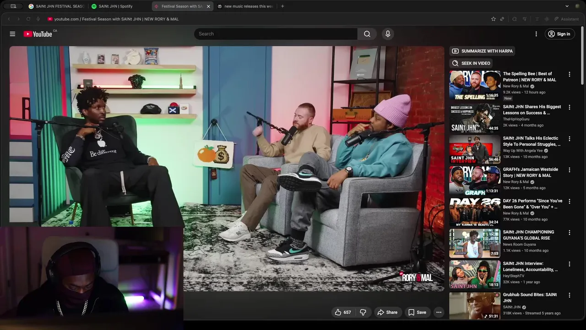Open tab list dropdown chevron
Viewport: 586px width, 330px height.
click(567, 6)
